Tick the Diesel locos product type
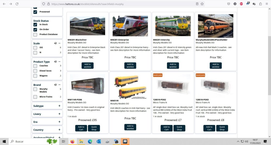271x145 pixels. pyautogui.click(x=35, y=71)
